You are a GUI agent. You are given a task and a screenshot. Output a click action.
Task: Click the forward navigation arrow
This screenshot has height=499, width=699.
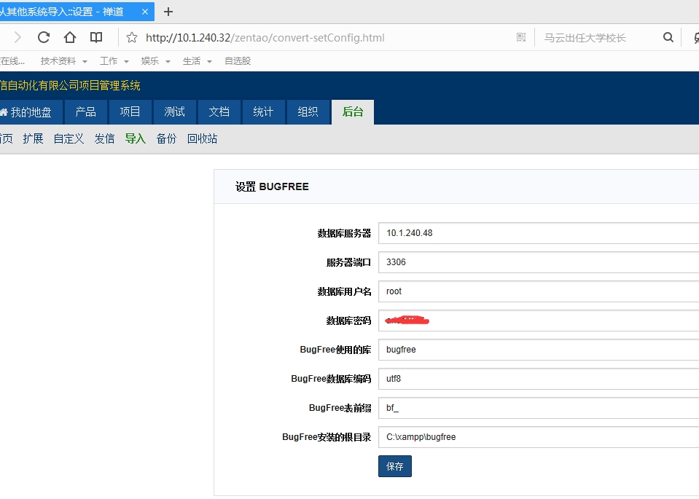[17, 37]
